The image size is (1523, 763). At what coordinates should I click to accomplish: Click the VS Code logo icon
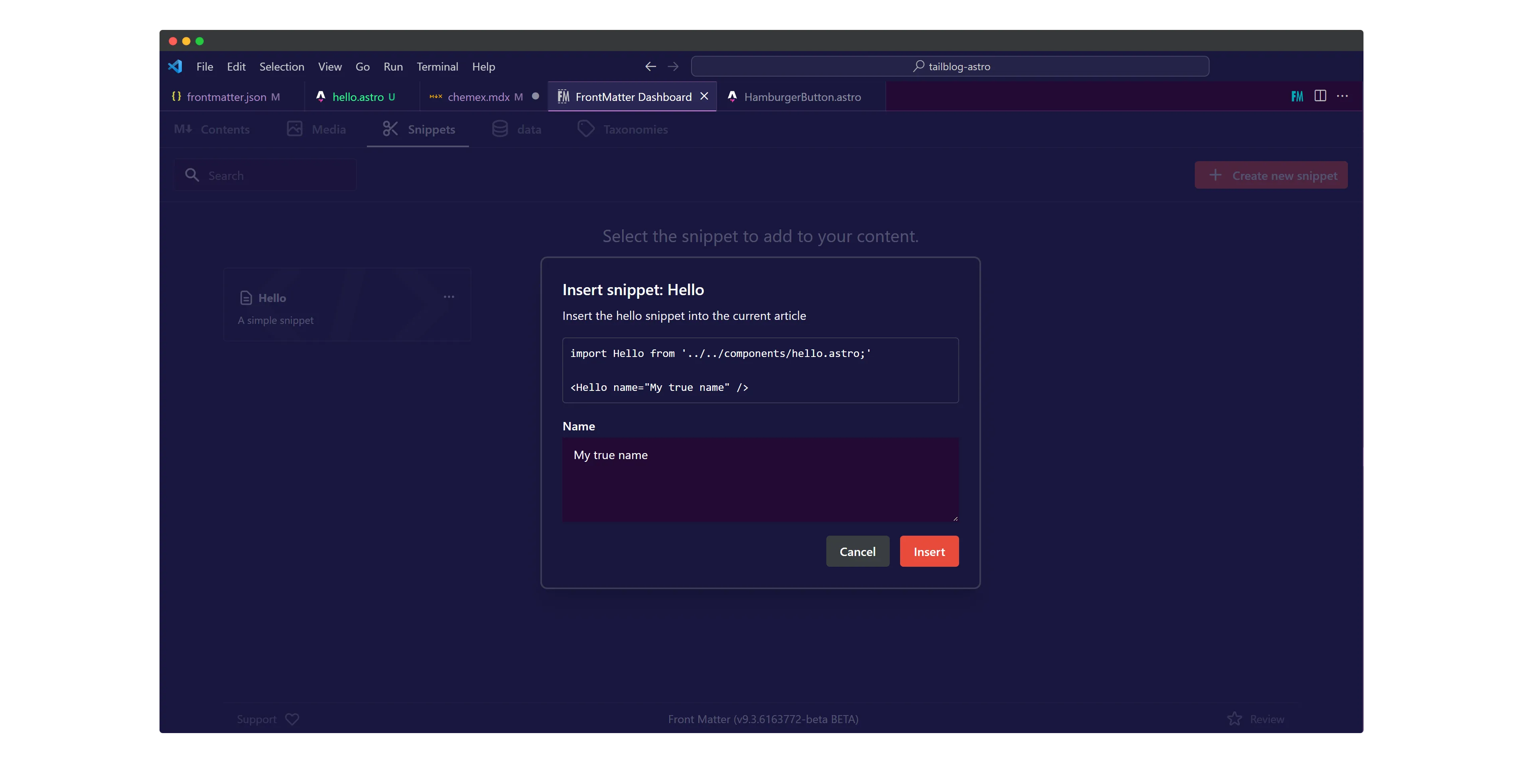coord(175,66)
